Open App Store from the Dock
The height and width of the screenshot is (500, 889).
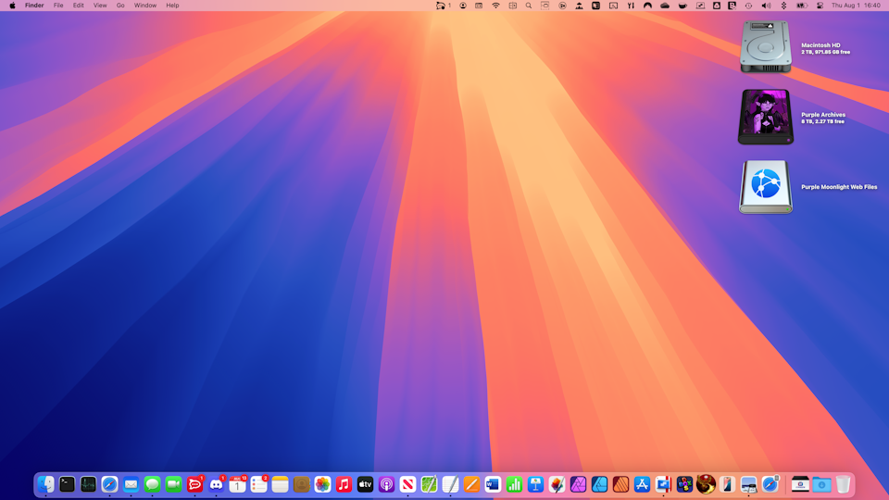(x=642, y=484)
